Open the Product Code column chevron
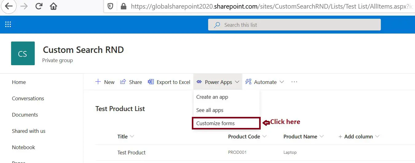 [x=264, y=137]
